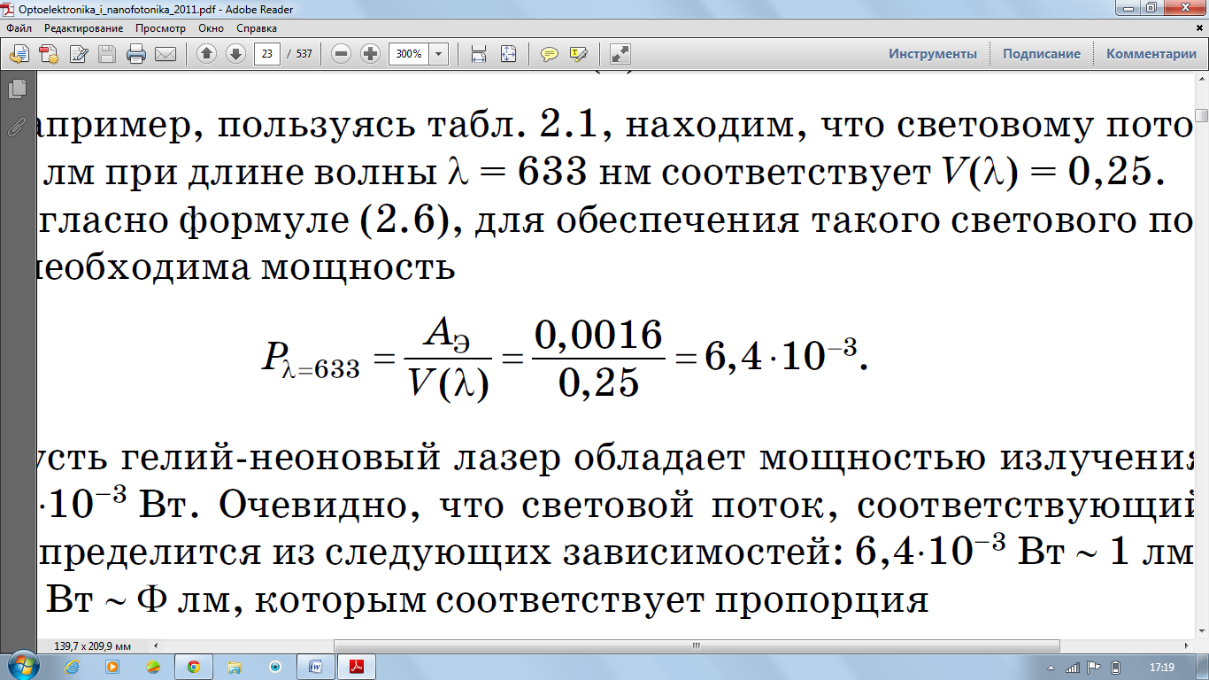1209x680 pixels.
Task: Go to next page arrow
Action: (x=235, y=54)
